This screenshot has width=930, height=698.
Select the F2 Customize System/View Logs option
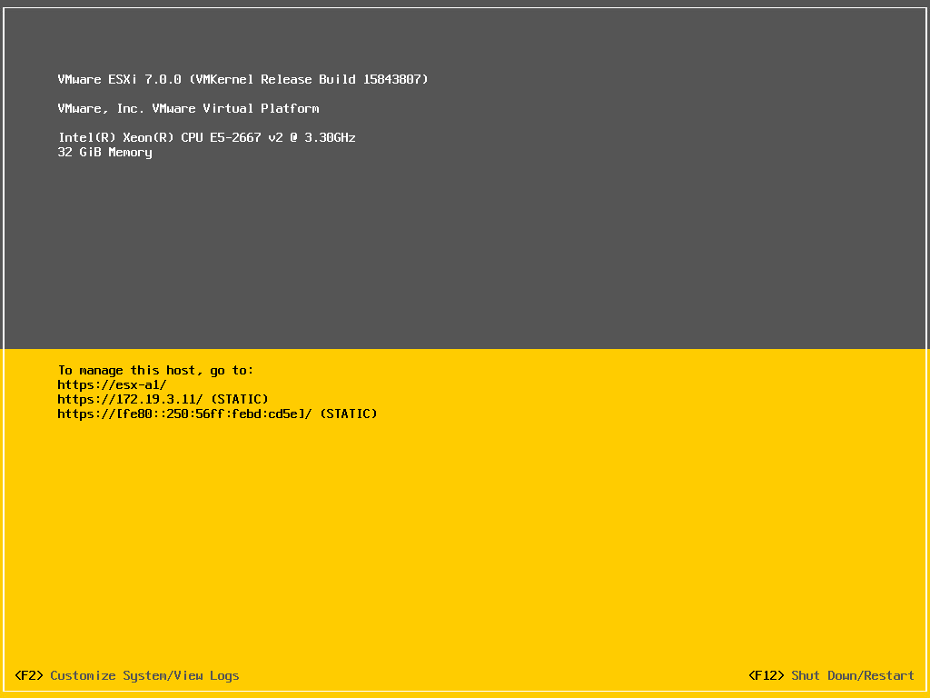[x=127, y=675]
